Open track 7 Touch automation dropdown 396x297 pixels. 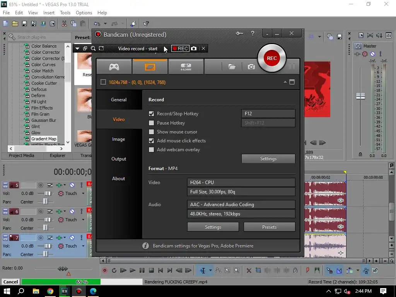(83, 246)
